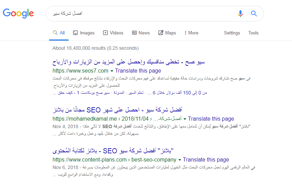Expand dropdown arrow next to seos7.com URL
Image resolution: width=292 pixels, height=184 pixels.
[112, 71]
